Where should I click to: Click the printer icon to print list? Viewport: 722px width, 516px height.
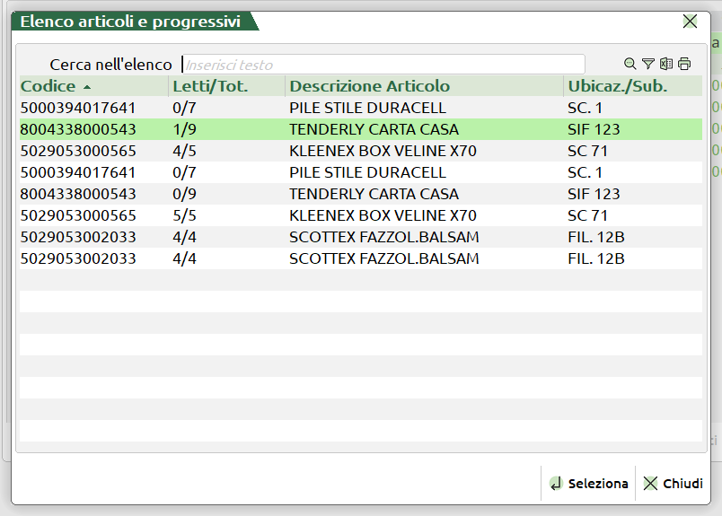684,64
